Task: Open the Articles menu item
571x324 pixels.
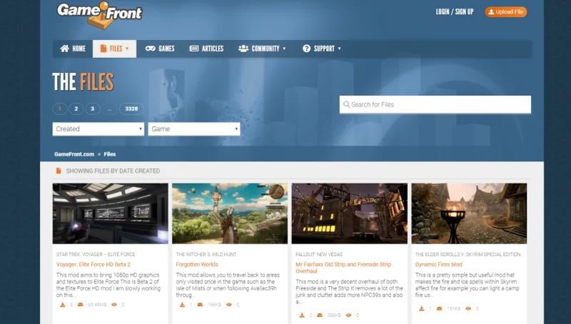Action: (212, 49)
